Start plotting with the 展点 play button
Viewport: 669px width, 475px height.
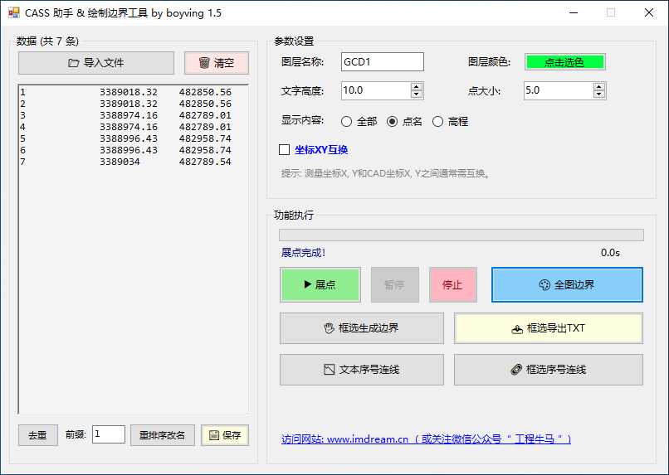(320, 284)
